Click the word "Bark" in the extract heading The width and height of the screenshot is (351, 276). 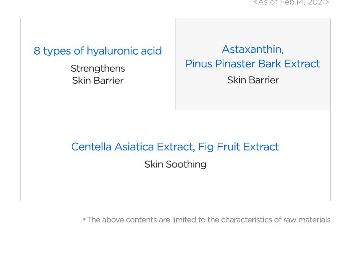tap(269, 64)
